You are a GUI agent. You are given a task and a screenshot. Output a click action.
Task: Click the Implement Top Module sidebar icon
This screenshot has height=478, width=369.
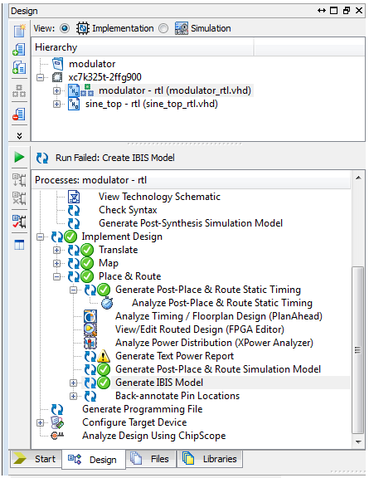point(19,180)
